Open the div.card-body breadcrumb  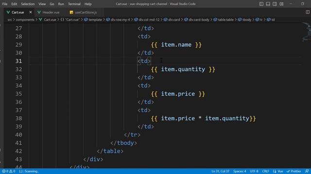(199, 19)
